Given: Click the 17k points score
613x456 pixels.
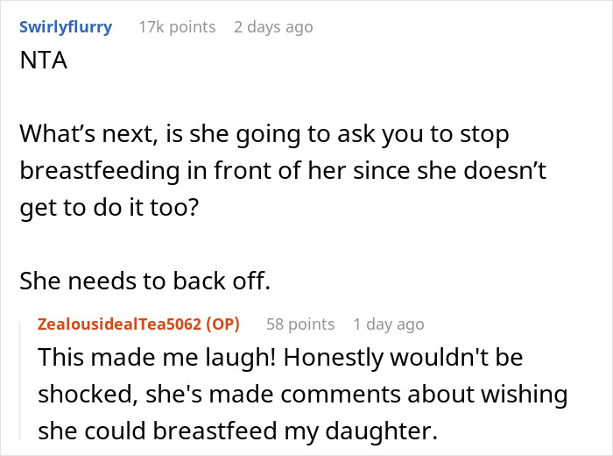Looking at the screenshot, I should 177,27.
